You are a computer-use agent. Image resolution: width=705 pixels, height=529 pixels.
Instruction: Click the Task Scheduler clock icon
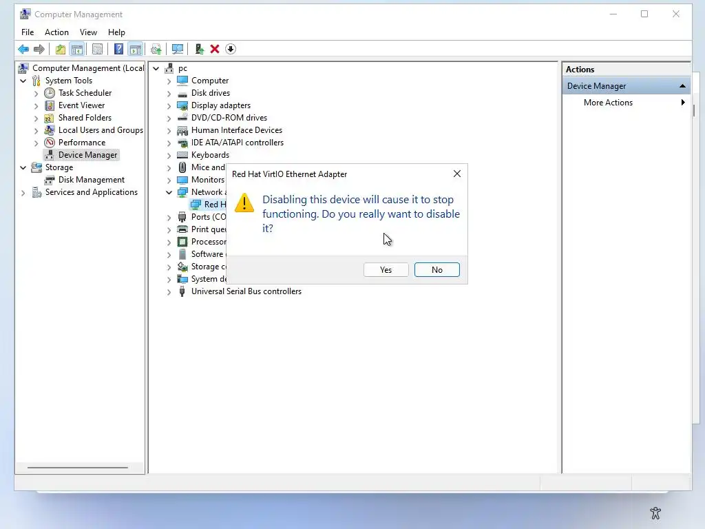pos(50,93)
